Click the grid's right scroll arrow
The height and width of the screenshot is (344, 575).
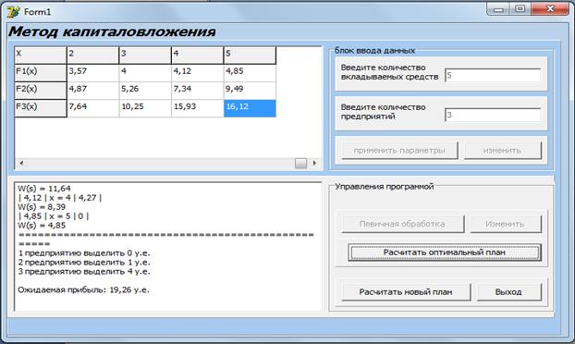click(314, 163)
